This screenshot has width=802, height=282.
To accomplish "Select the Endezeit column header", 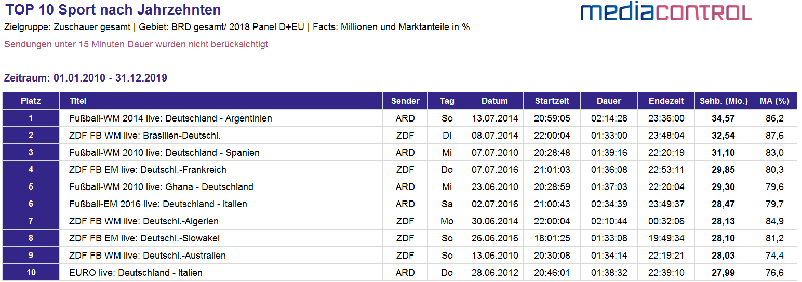I will tap(666, 101).
